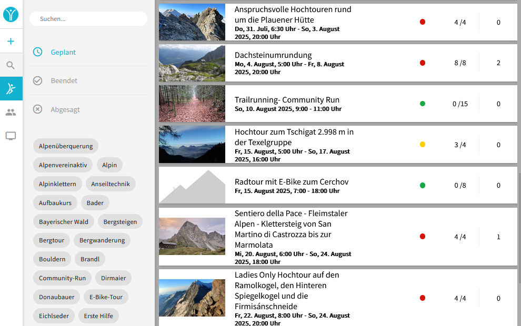Image resolution: width=521 pixels, height=326 pixels.
Task: Open the app logo home icon
Action: 11,15
